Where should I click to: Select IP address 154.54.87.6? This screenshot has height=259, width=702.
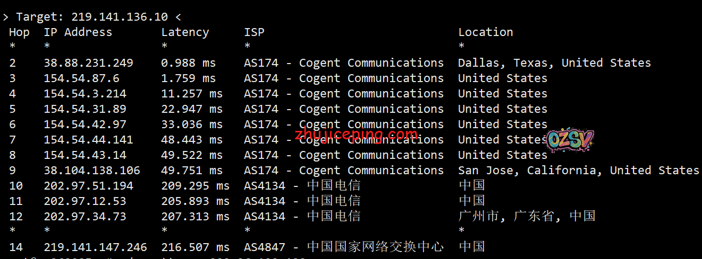(81, 78)
